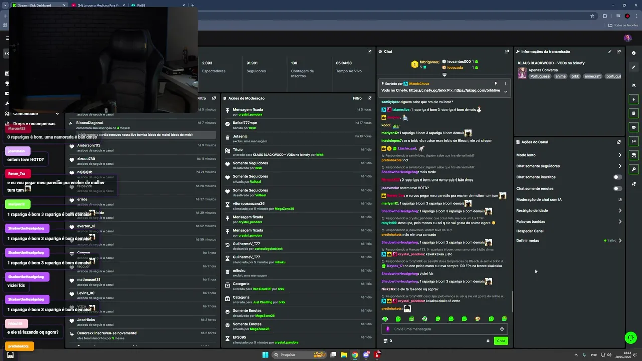Open chat settings gear icon
Viewport: 642px width, 361px height.
(x=488, y=341)
